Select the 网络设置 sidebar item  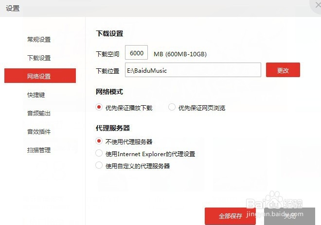pos(40,76)
